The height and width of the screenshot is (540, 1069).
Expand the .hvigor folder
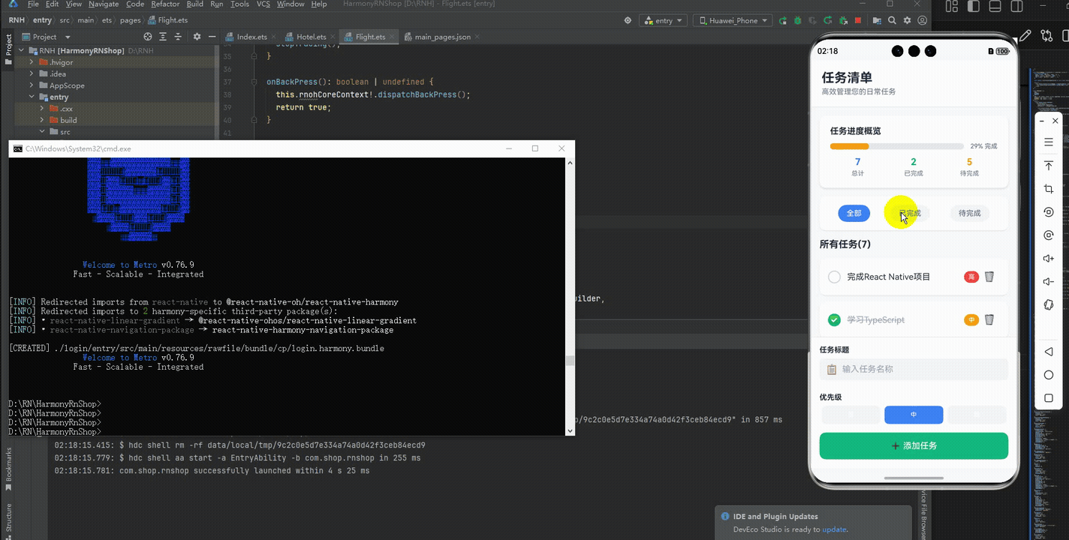[x=32, y=62]
